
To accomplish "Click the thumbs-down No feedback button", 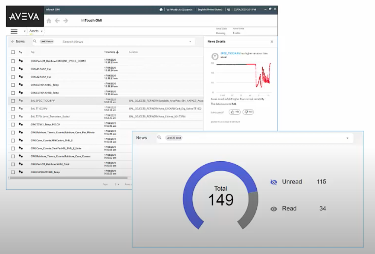I will (248, 112).
